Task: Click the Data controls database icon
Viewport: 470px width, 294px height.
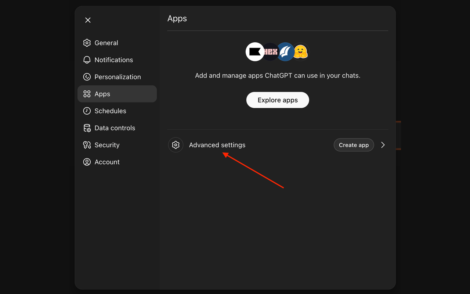Action: click(x=87, y=128)
